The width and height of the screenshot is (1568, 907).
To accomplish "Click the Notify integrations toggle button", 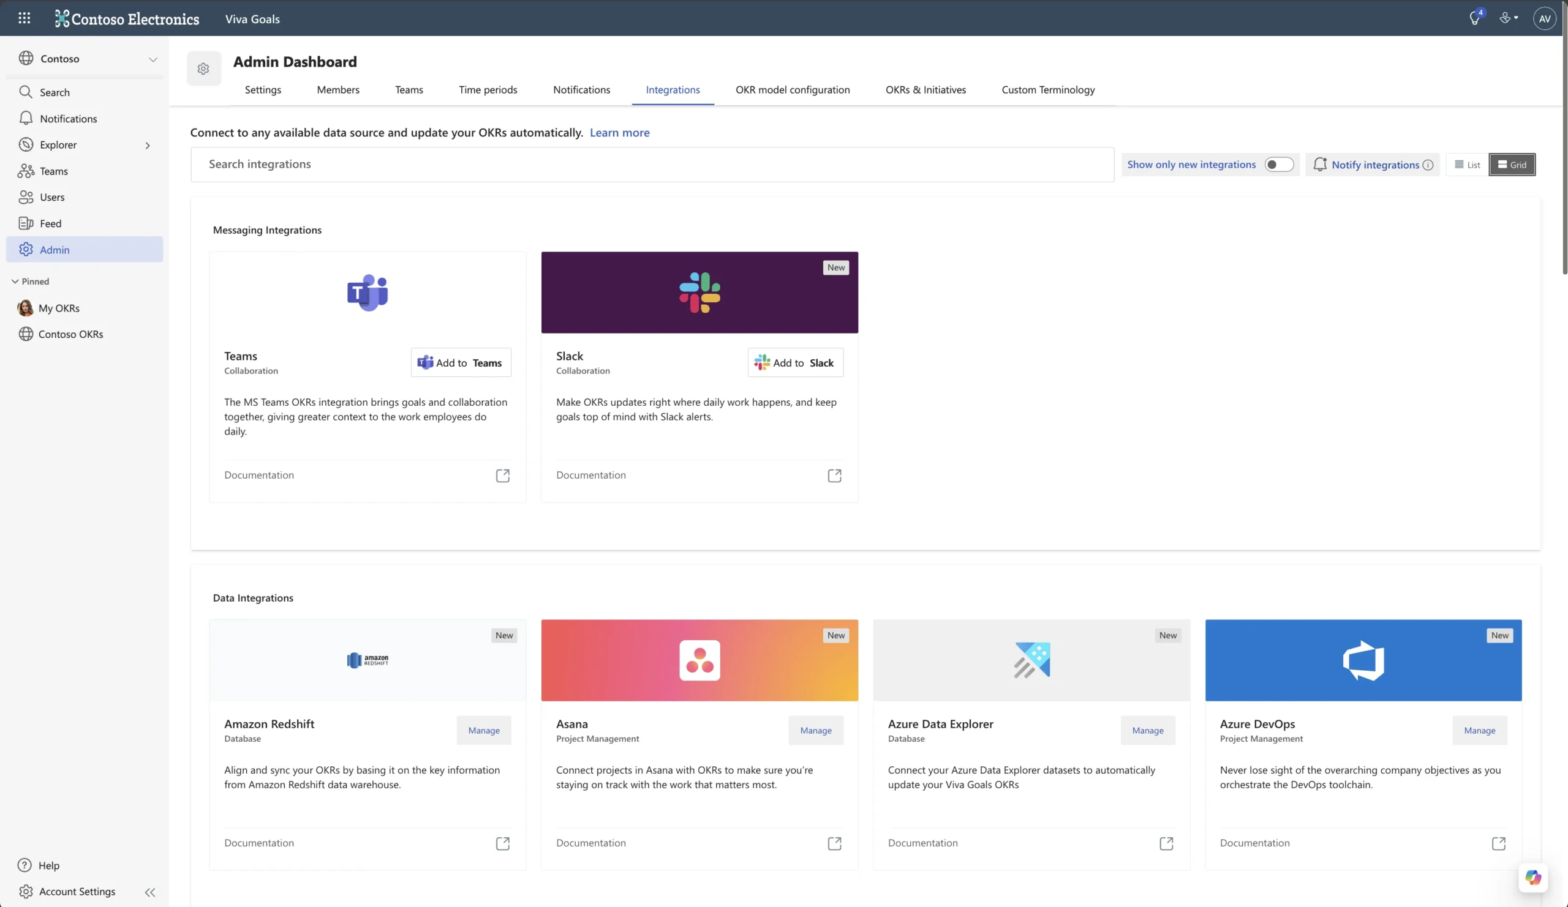I will [1373, 164].
